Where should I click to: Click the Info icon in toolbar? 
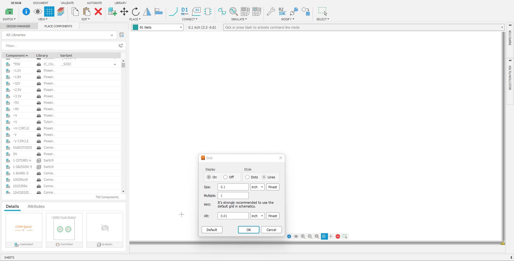pyautogui.click(x=26, y=11)
